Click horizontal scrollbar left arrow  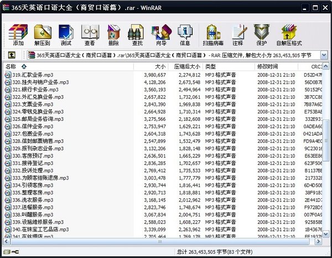coord(6,241)
